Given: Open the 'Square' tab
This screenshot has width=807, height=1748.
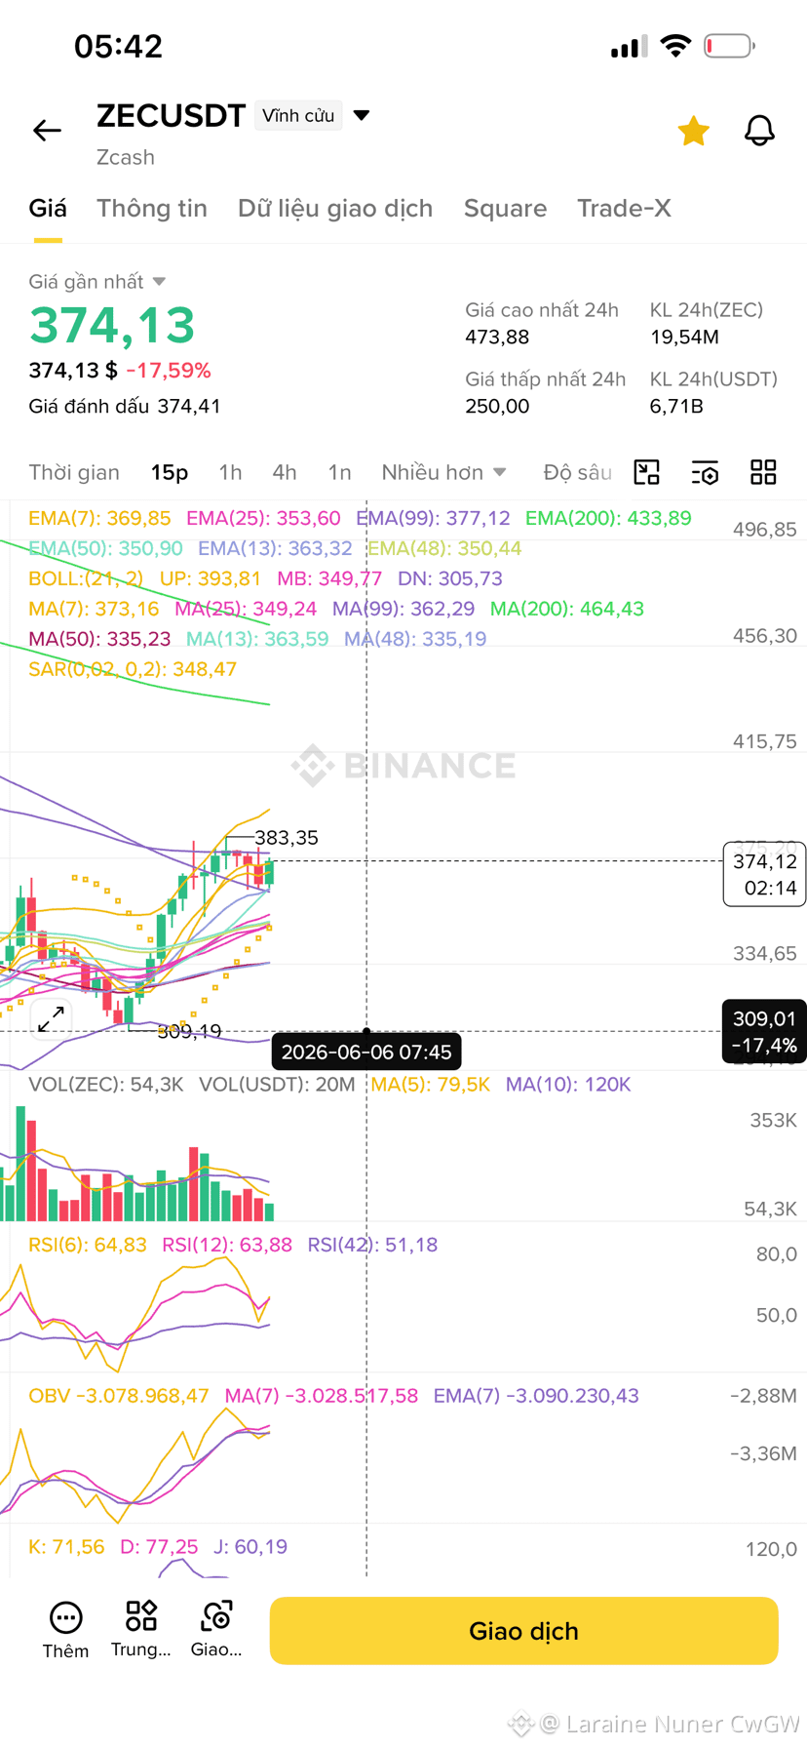Looking at the screenshot, I should [x=505, y=208].
